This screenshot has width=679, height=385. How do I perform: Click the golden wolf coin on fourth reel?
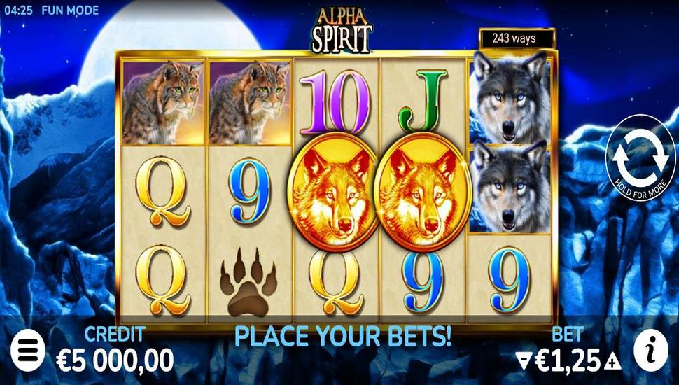[423, 192]
